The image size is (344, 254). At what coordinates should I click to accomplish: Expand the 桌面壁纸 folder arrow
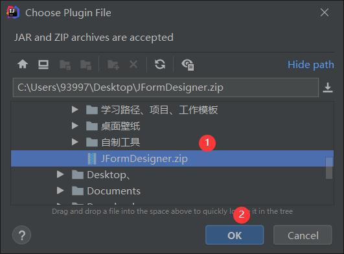click(x=75, y=126)
